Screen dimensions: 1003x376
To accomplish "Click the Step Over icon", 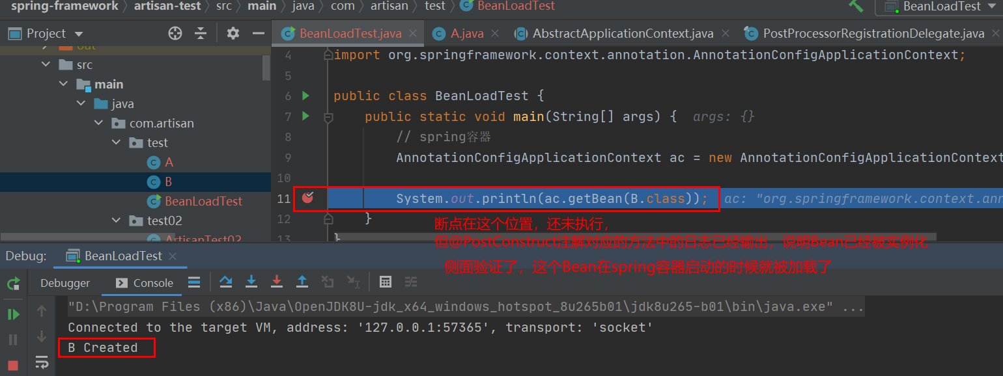I will coord(226,282).
